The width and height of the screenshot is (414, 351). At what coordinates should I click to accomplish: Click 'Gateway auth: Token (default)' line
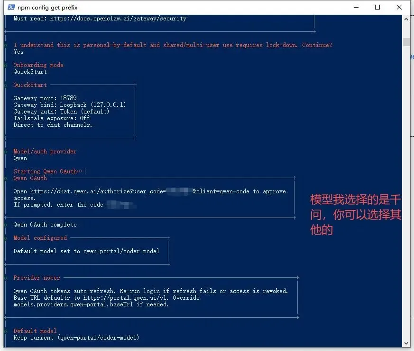click(x=61, y=111)
